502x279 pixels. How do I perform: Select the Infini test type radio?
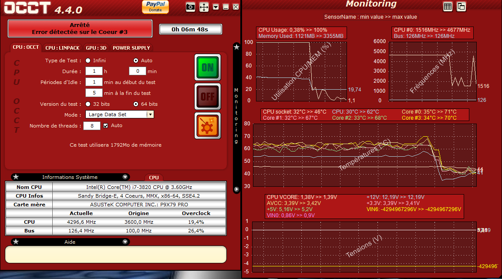tap(88, 61)
